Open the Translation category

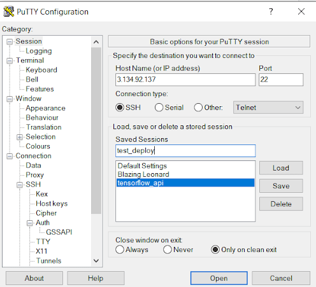tap(44, 127)
